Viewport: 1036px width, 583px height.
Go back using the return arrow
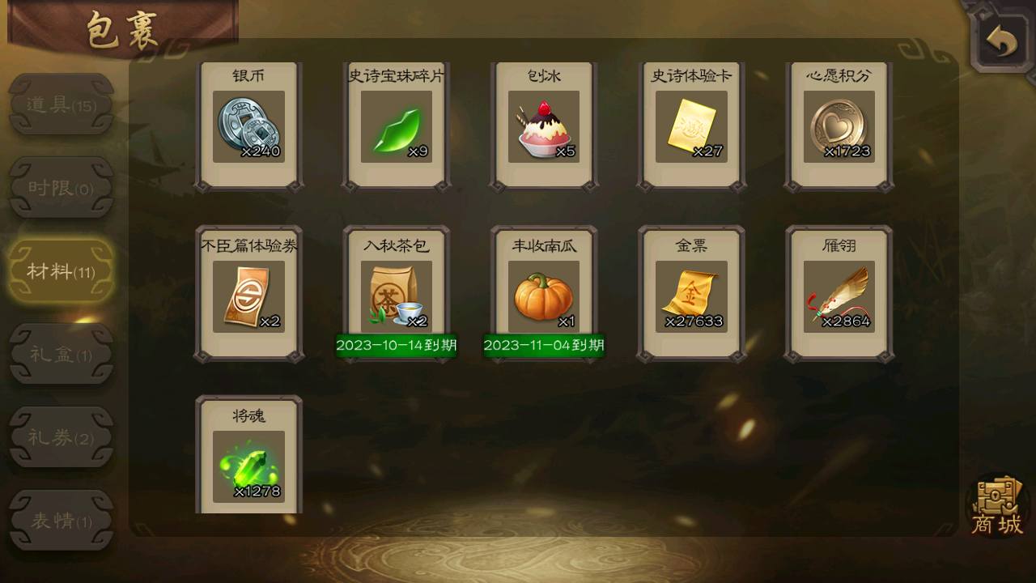click(1002, 40)
